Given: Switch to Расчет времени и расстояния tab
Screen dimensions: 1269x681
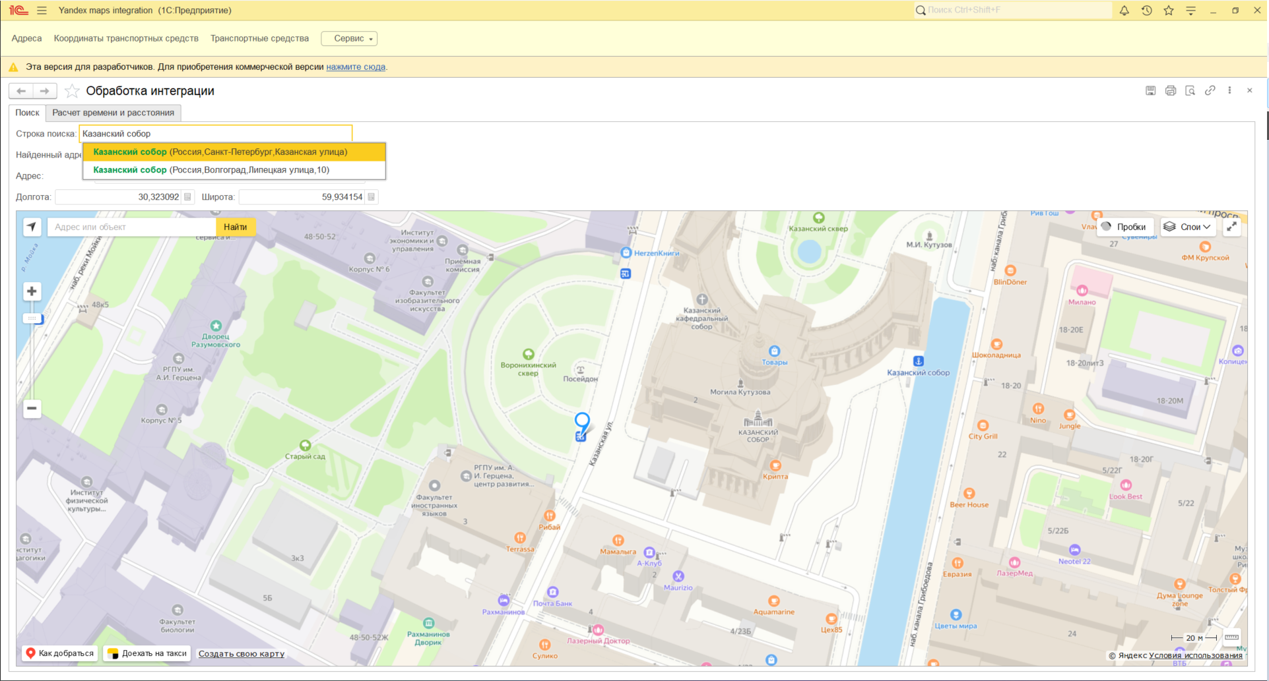Looking at the screenshot, I should pos(114,113).
